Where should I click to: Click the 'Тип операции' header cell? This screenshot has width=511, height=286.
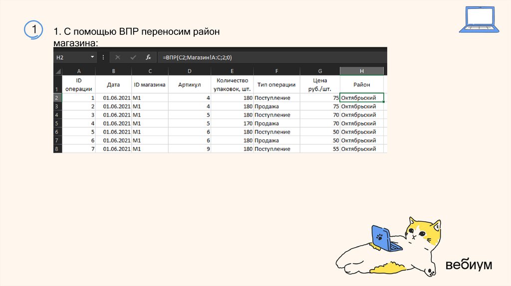pyautogui.click(x=276, y=85)
